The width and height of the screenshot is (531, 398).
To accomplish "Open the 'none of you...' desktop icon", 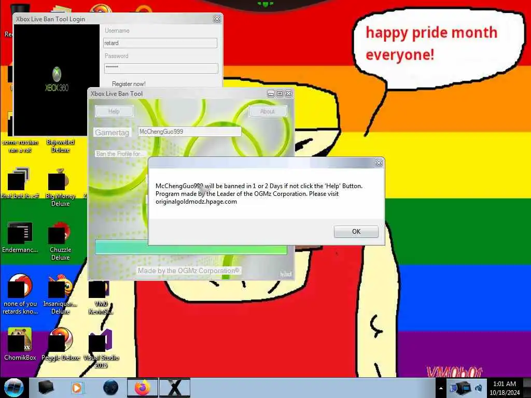I will click(x=20, y=294).
